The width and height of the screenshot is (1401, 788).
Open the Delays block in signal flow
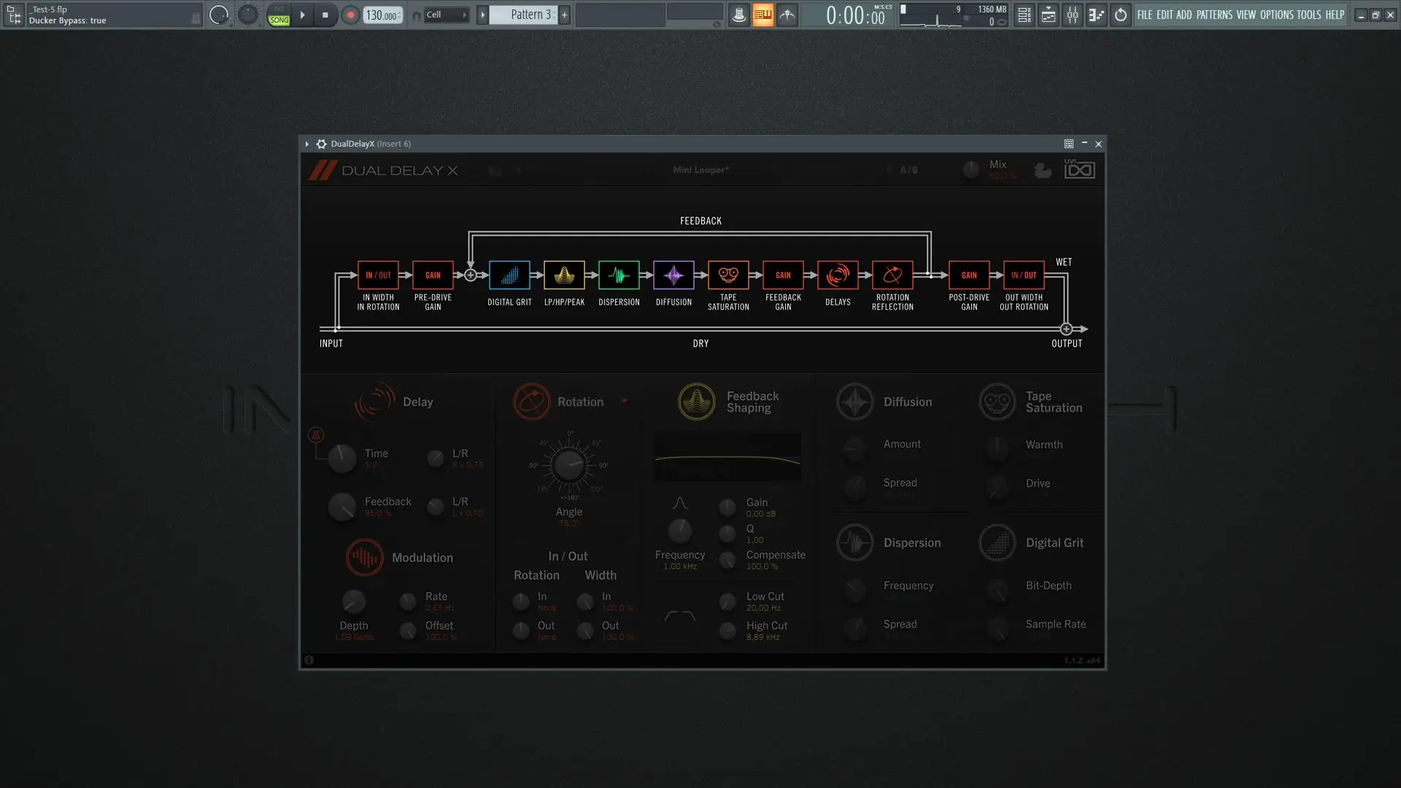tap(838, 275)
